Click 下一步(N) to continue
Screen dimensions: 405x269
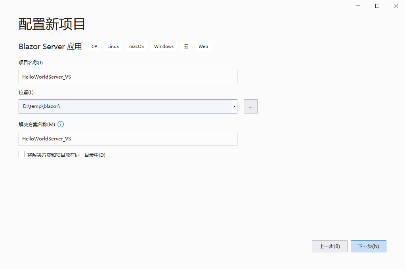pyautogui.click(x=368, y=246)
